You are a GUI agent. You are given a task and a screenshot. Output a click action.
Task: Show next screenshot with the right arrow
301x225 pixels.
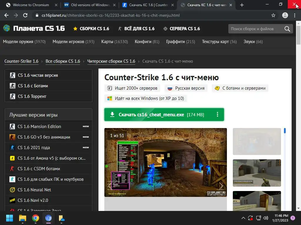click(x=221, y=185)
